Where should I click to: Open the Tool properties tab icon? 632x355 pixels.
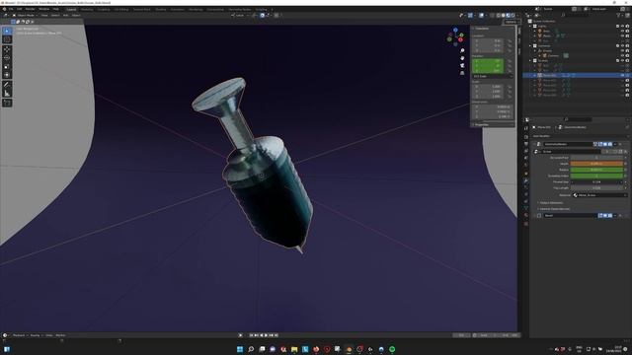pos(526,128)
